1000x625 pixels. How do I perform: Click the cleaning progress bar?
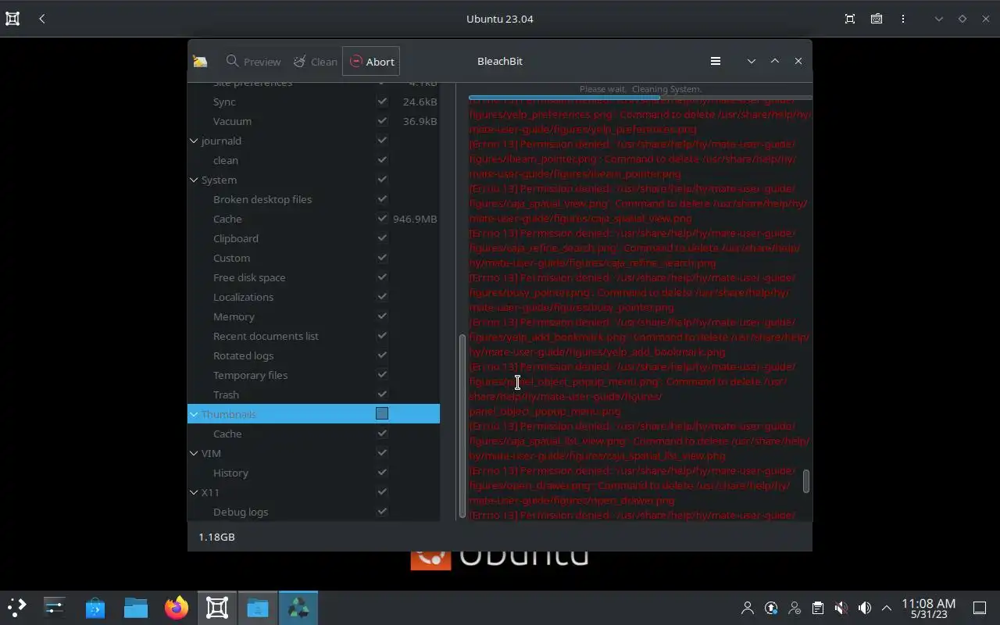coord(640,98)
